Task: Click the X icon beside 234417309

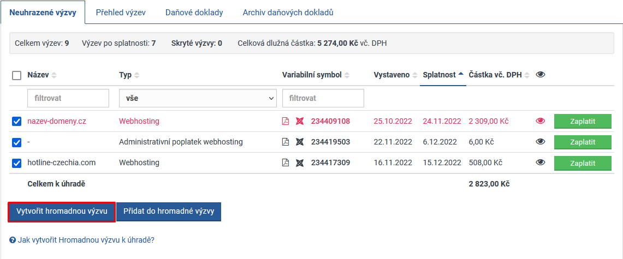Action: [299, 162]
